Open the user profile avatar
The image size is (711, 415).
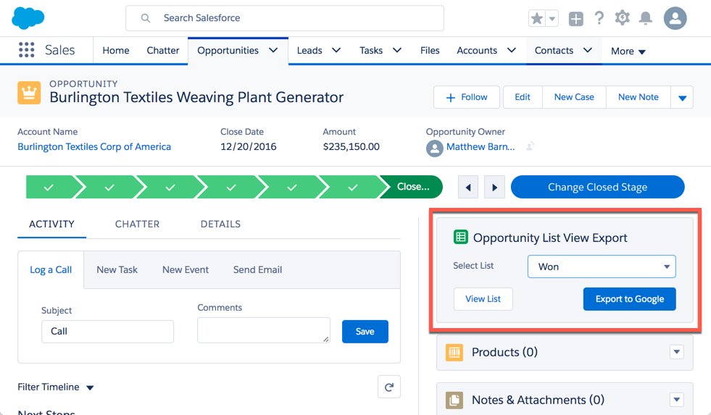pyautogui.click(x=675, y=18)
